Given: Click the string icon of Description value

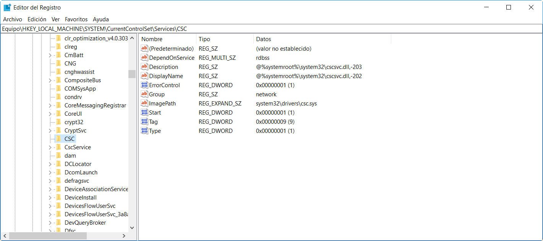Looking at the screenshot, I should [x=144, y=67].
